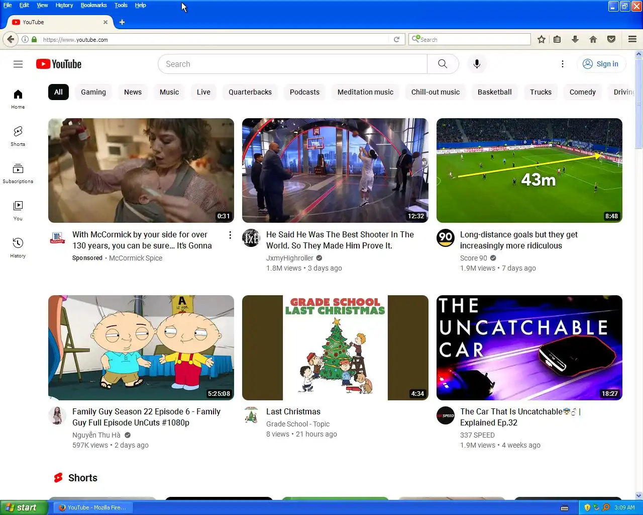Open He Said He Was Best Shooter title

point(340,240)
